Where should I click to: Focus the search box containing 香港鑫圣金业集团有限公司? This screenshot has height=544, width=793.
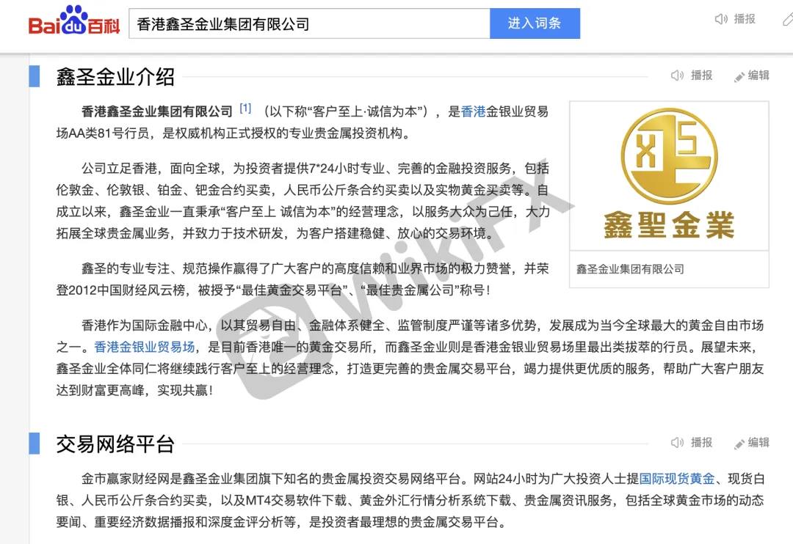(309, 23)
